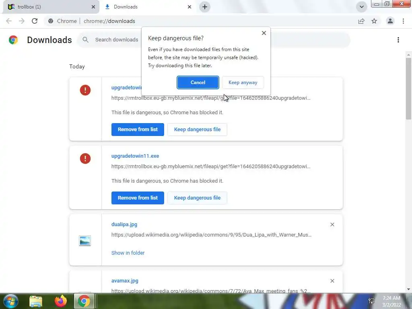
Task: Click the scrollbar down arrow
Action: (x=408, y=289)
